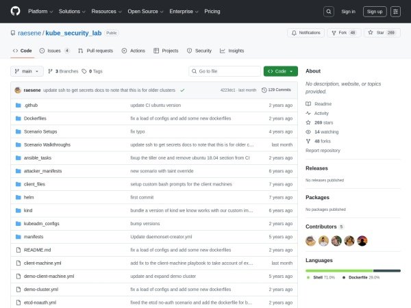Screen dimensions: 411x308
Task: Switch to the Actions tab
Action: coord(134,51)
